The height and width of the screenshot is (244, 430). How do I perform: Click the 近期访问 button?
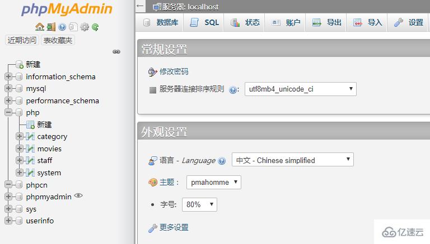(22, 40)
